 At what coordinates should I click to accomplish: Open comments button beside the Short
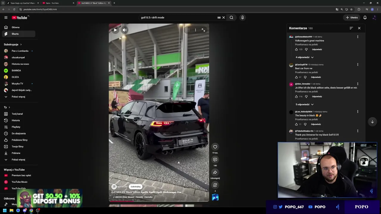tap(215, 160)
